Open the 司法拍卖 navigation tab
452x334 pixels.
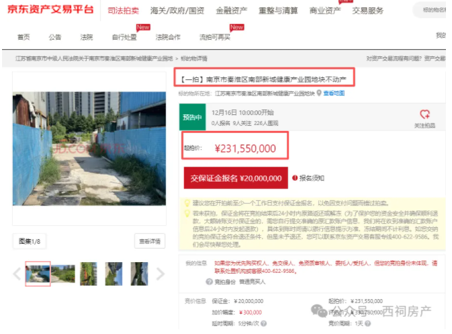[x=124, y=11]
